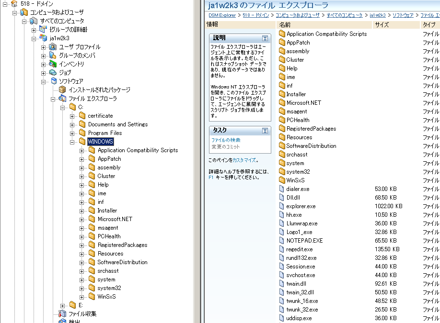
Task: Select WINDOWS folder in the tree
Action: pyautogui.click(x=101, y=142)
